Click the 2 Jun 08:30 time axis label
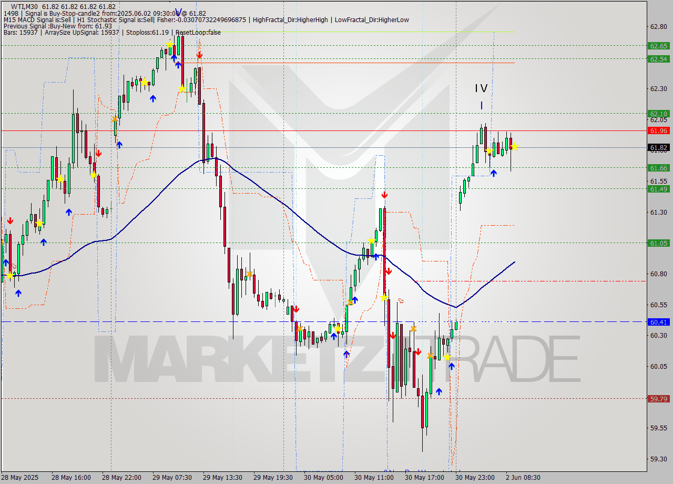 pos(523,478)
